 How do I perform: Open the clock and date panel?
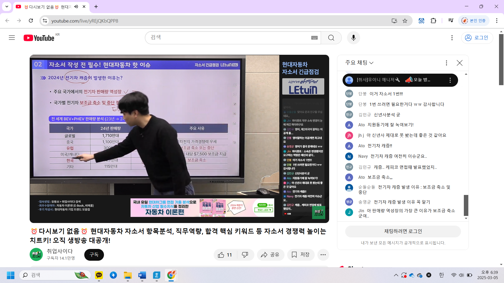[487, 275]
